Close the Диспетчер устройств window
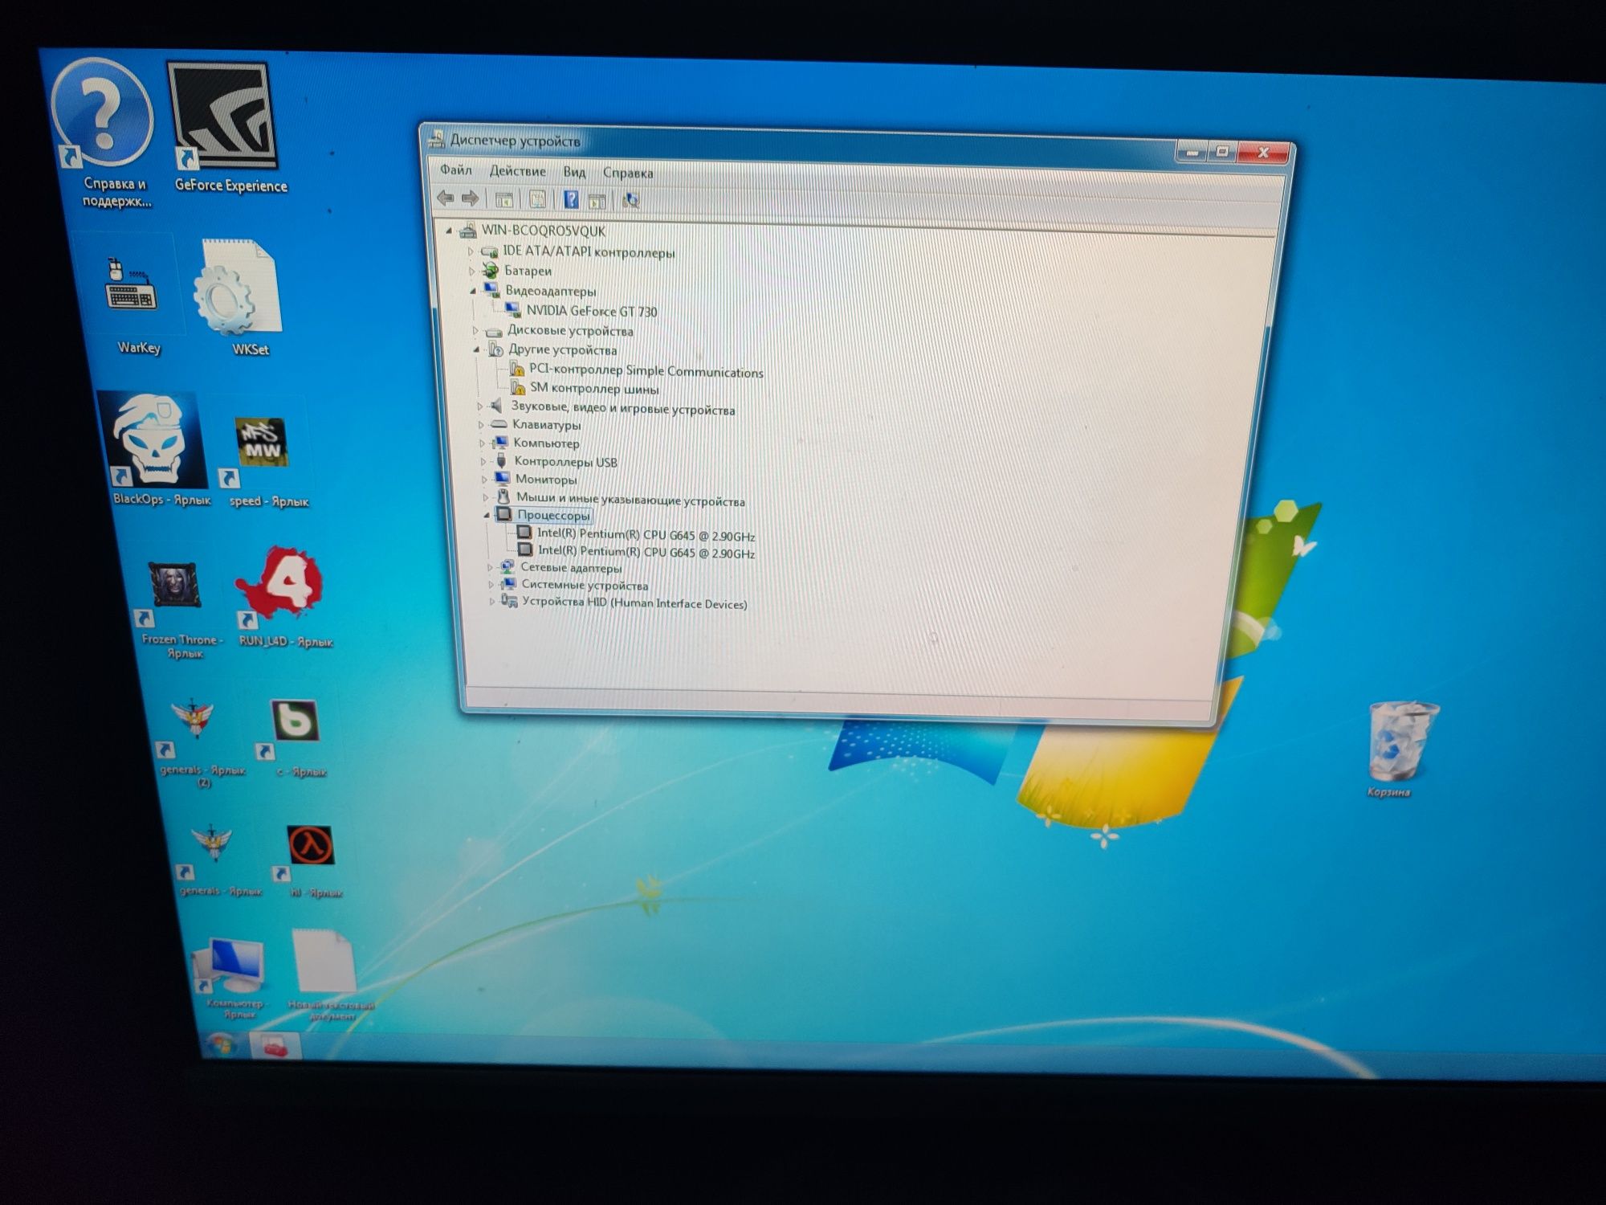Screen dimensions: 1606x1205 [x=1263, y=152]
